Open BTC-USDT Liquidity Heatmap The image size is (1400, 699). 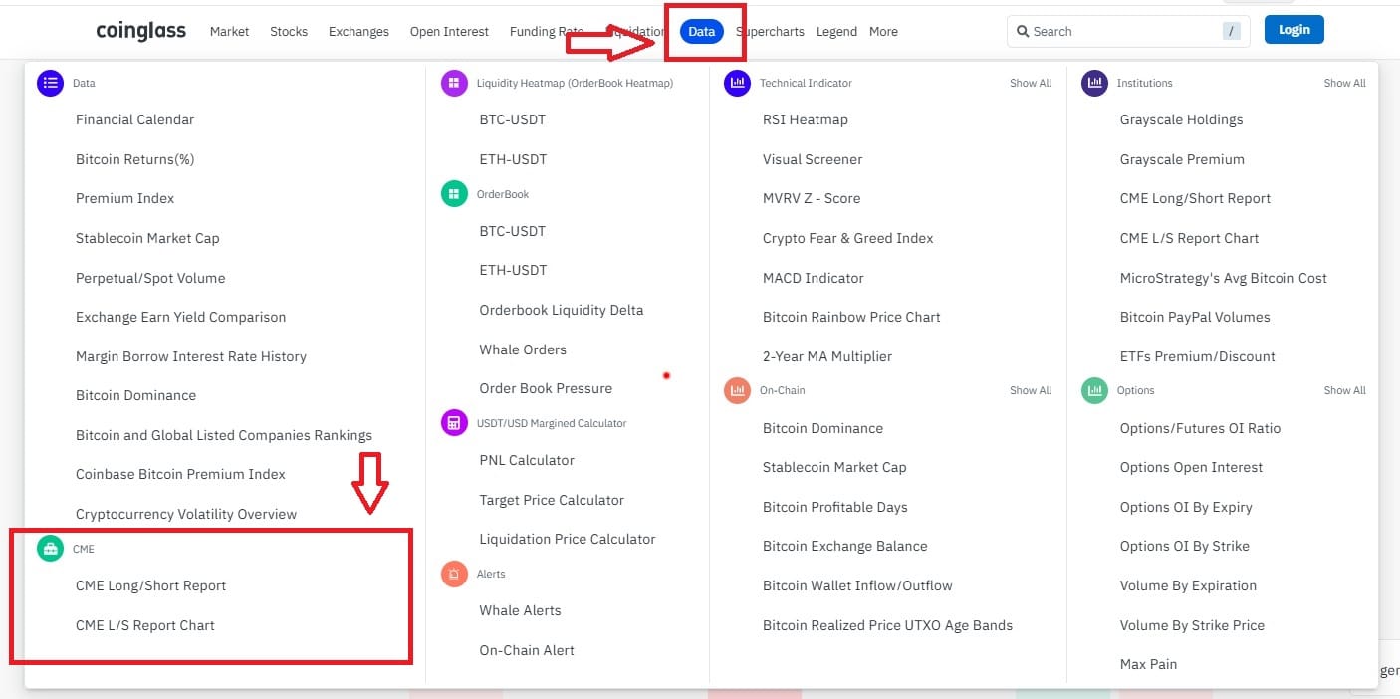tap(512, 119)
